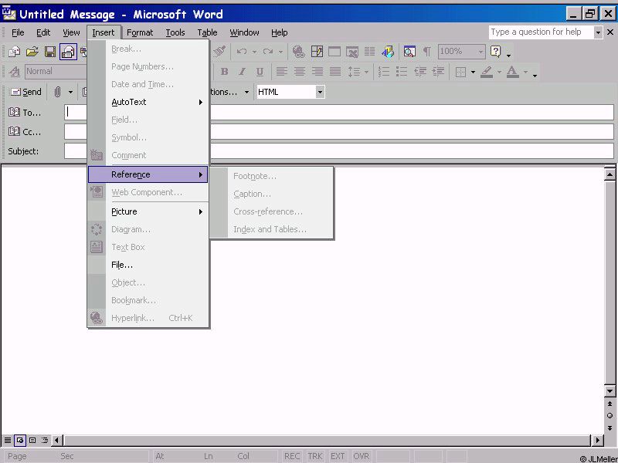The height and width of the screenshot is (463, 618).
Task: Click the Open folder icon in toolbar
Action: (x=32, y=52)
